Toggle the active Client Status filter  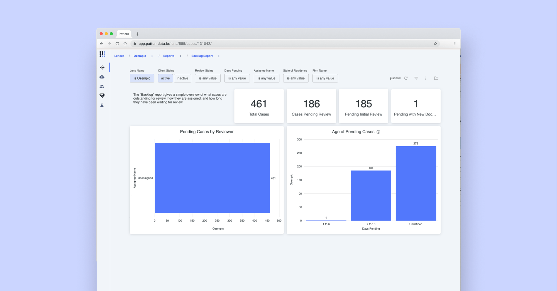coord(165,78)
